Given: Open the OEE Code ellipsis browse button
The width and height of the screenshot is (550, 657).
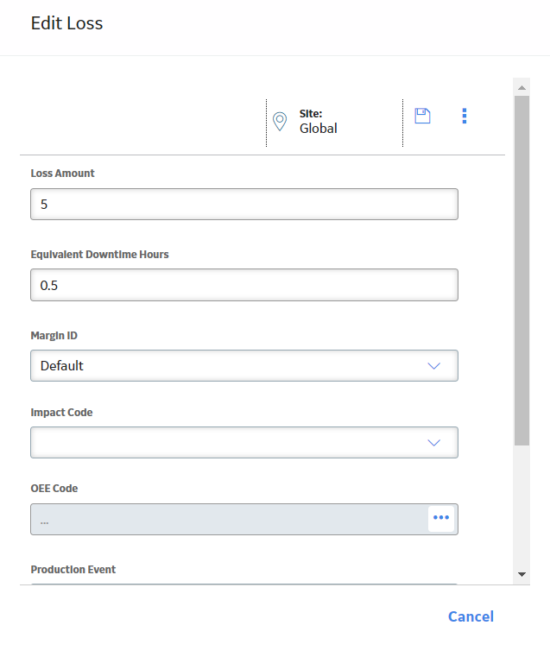Looking at the screenshot, I should click(441, 518).
